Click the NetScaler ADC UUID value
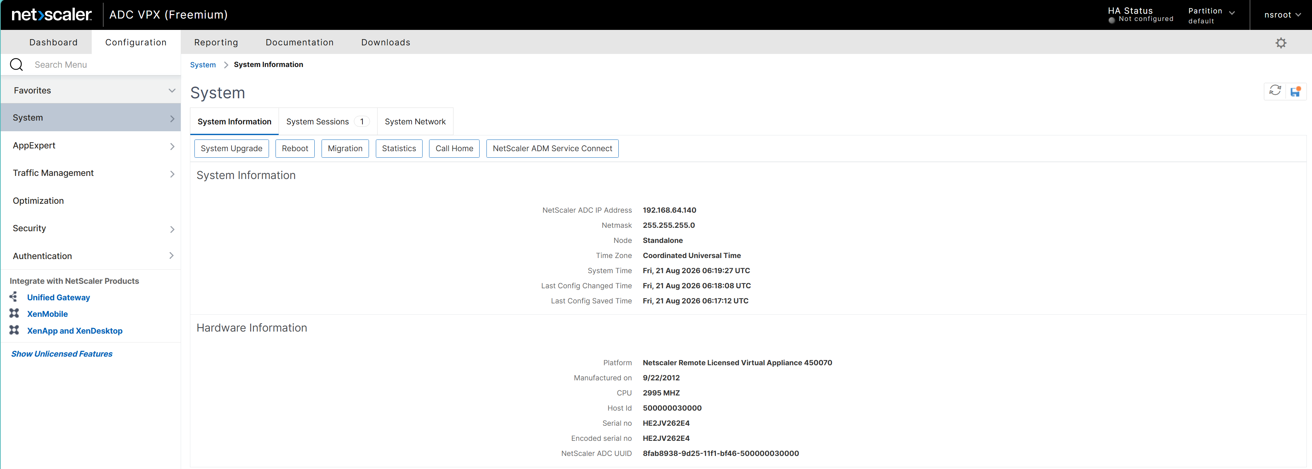The width and height of the screenshot is (1312, 469). 721,453
